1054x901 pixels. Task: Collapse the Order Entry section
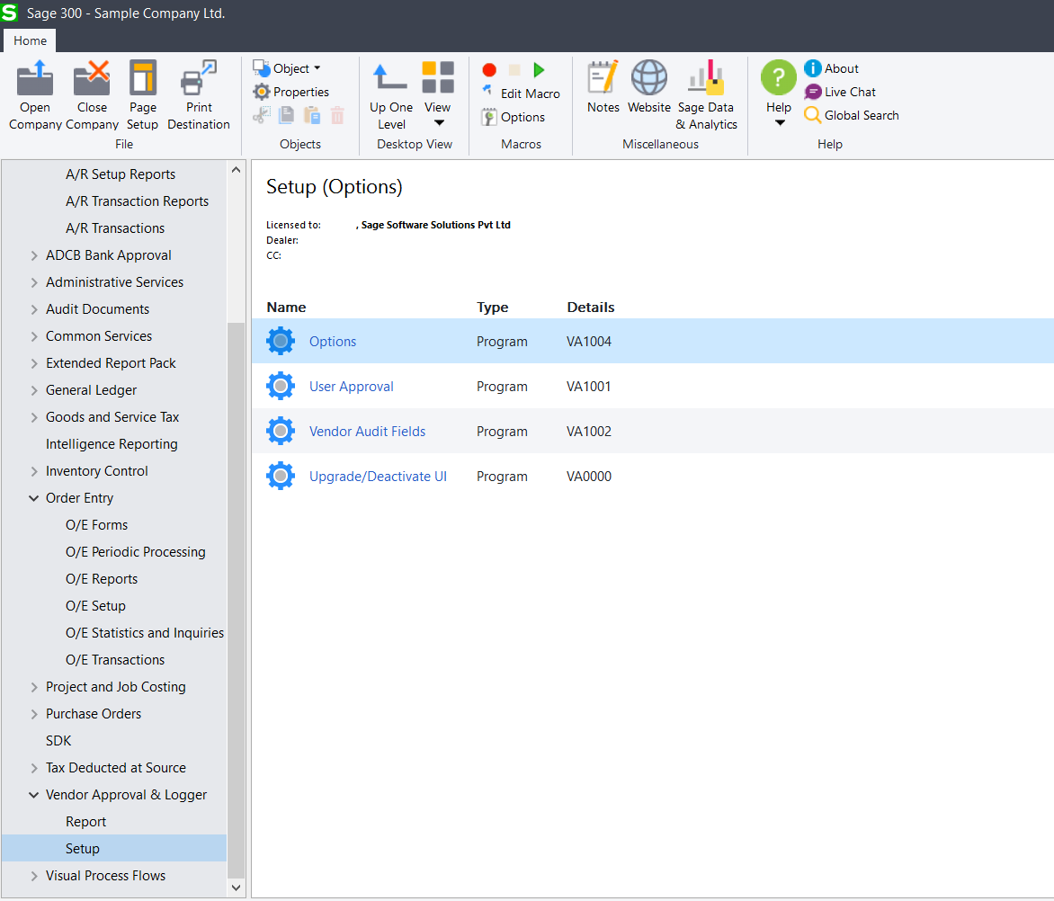click(x=34, y=497)
